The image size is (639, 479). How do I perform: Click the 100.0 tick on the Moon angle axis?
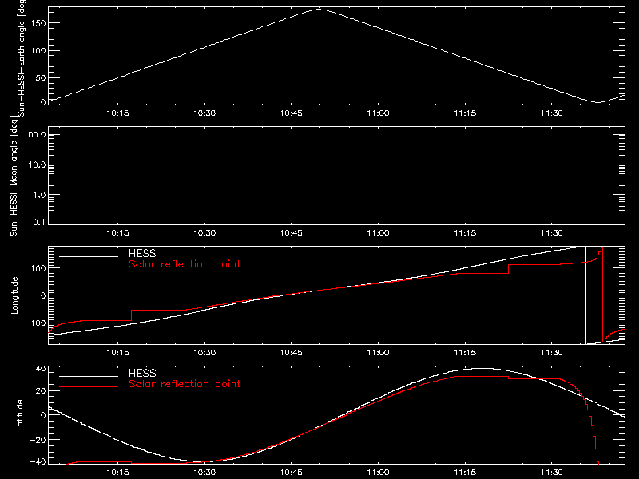(x=34, y=134)
